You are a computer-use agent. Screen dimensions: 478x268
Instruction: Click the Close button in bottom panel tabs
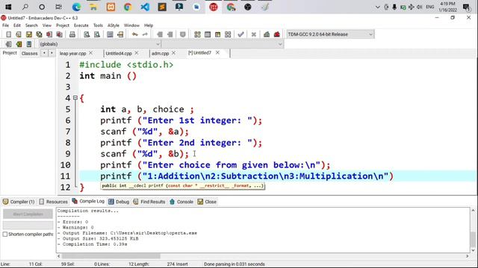coord(207,202)
